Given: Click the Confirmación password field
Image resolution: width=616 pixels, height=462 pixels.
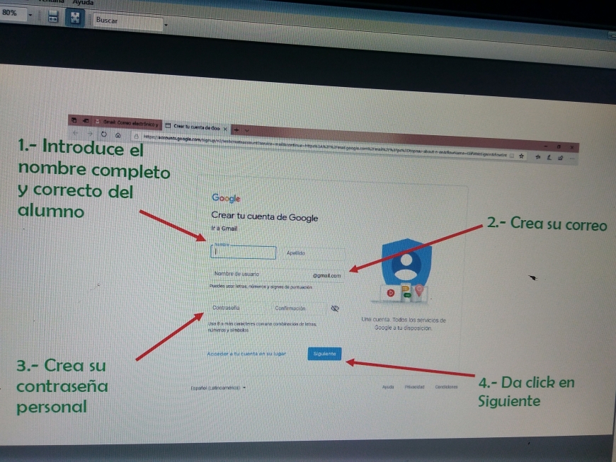Looking at the screenshot, I should 299,308.
